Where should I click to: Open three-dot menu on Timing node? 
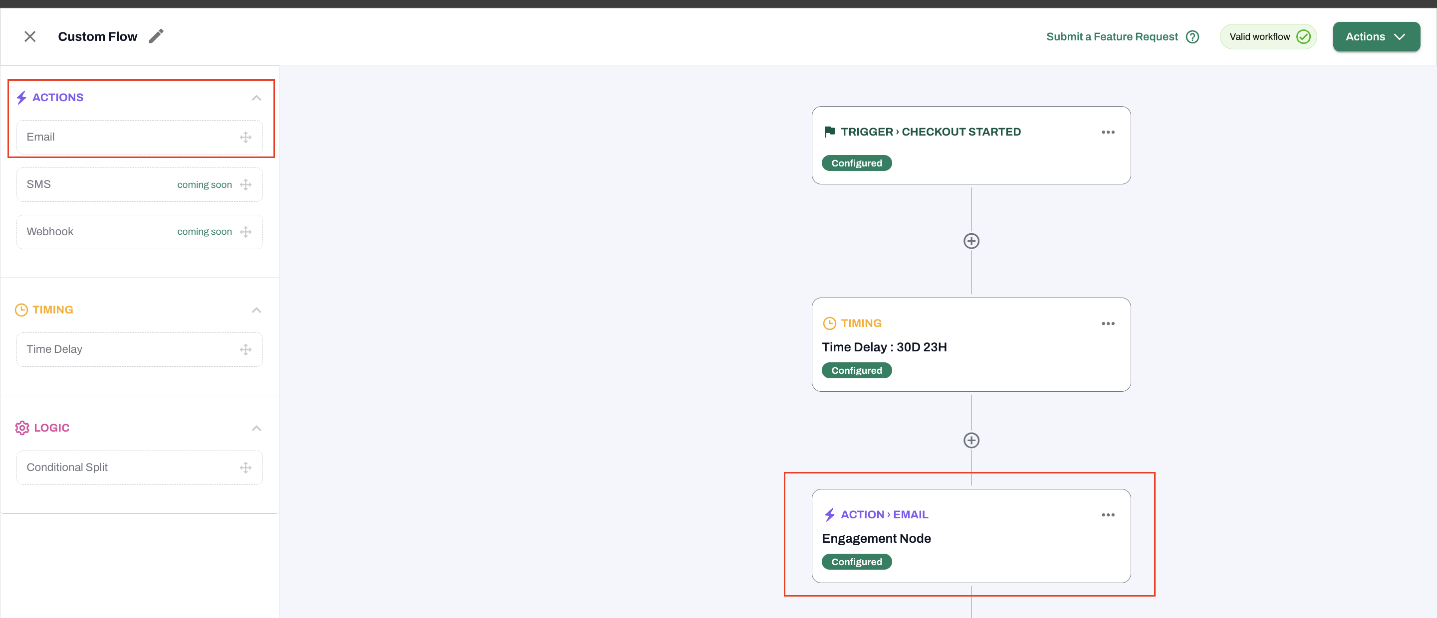coord(1108,323)
